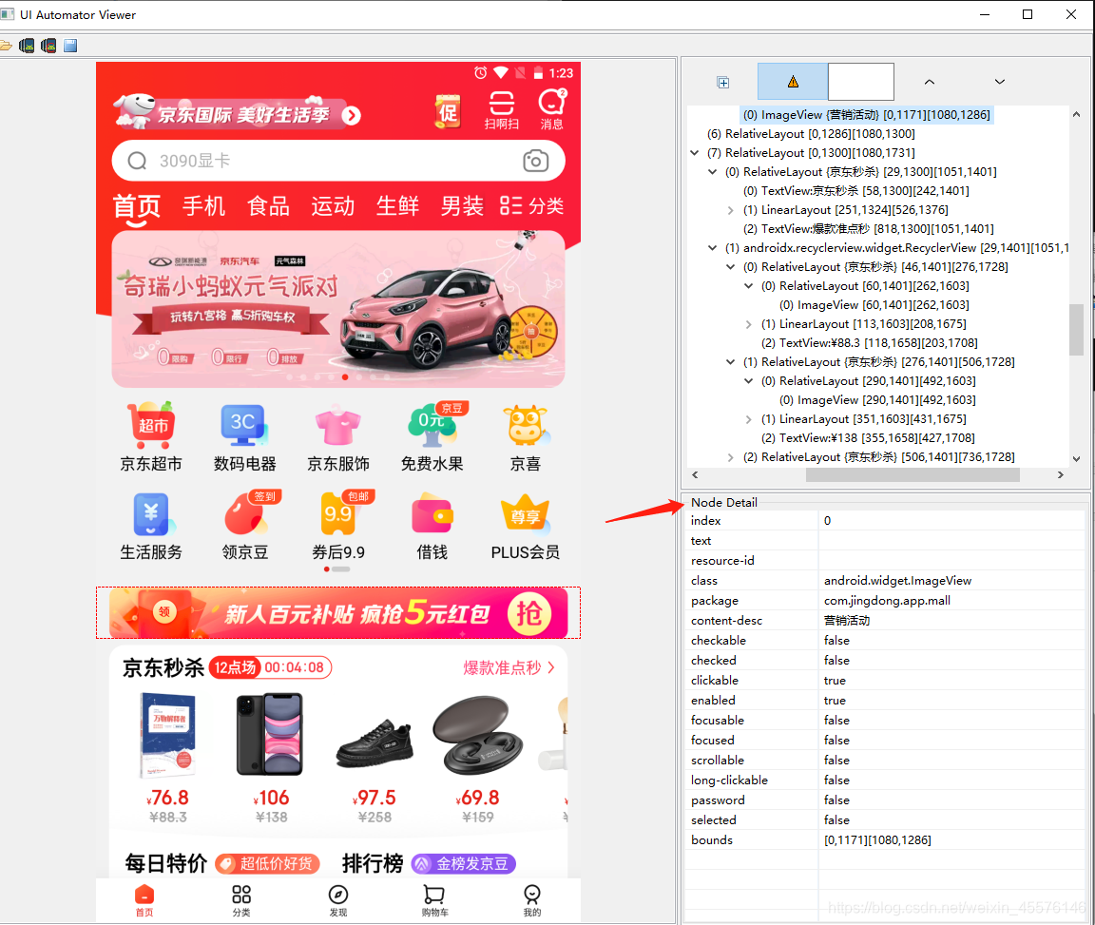Click the compressed hierarchy screenshot icon
This screenshot has height=925, width=1095.
[48, 47]
